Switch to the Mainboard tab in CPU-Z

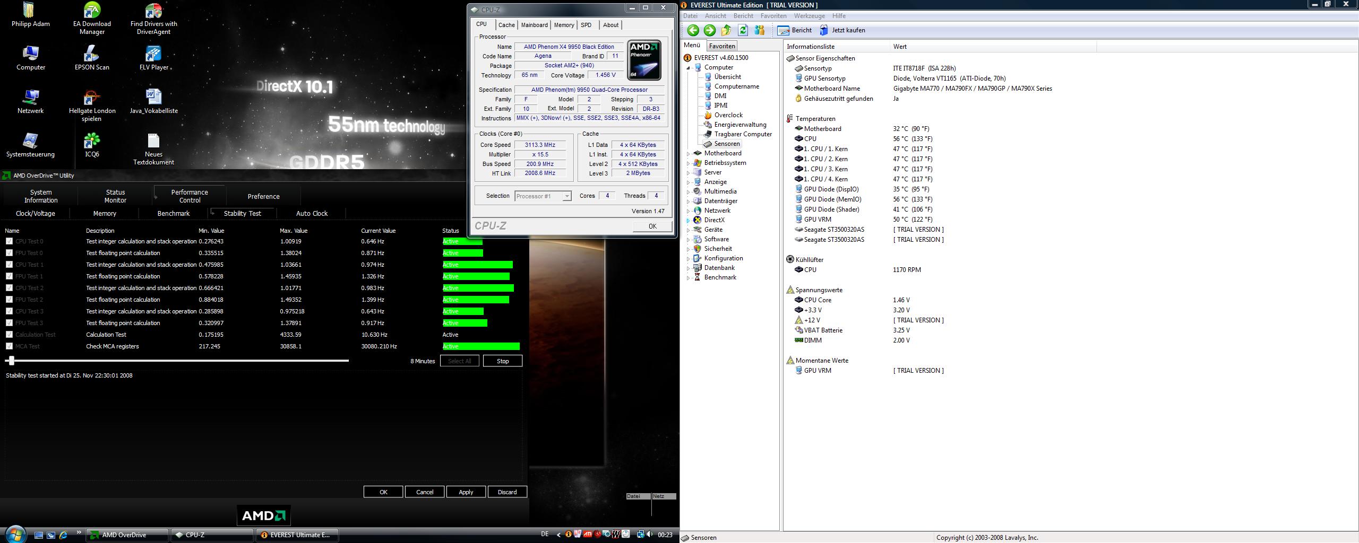tap(534, 25)
